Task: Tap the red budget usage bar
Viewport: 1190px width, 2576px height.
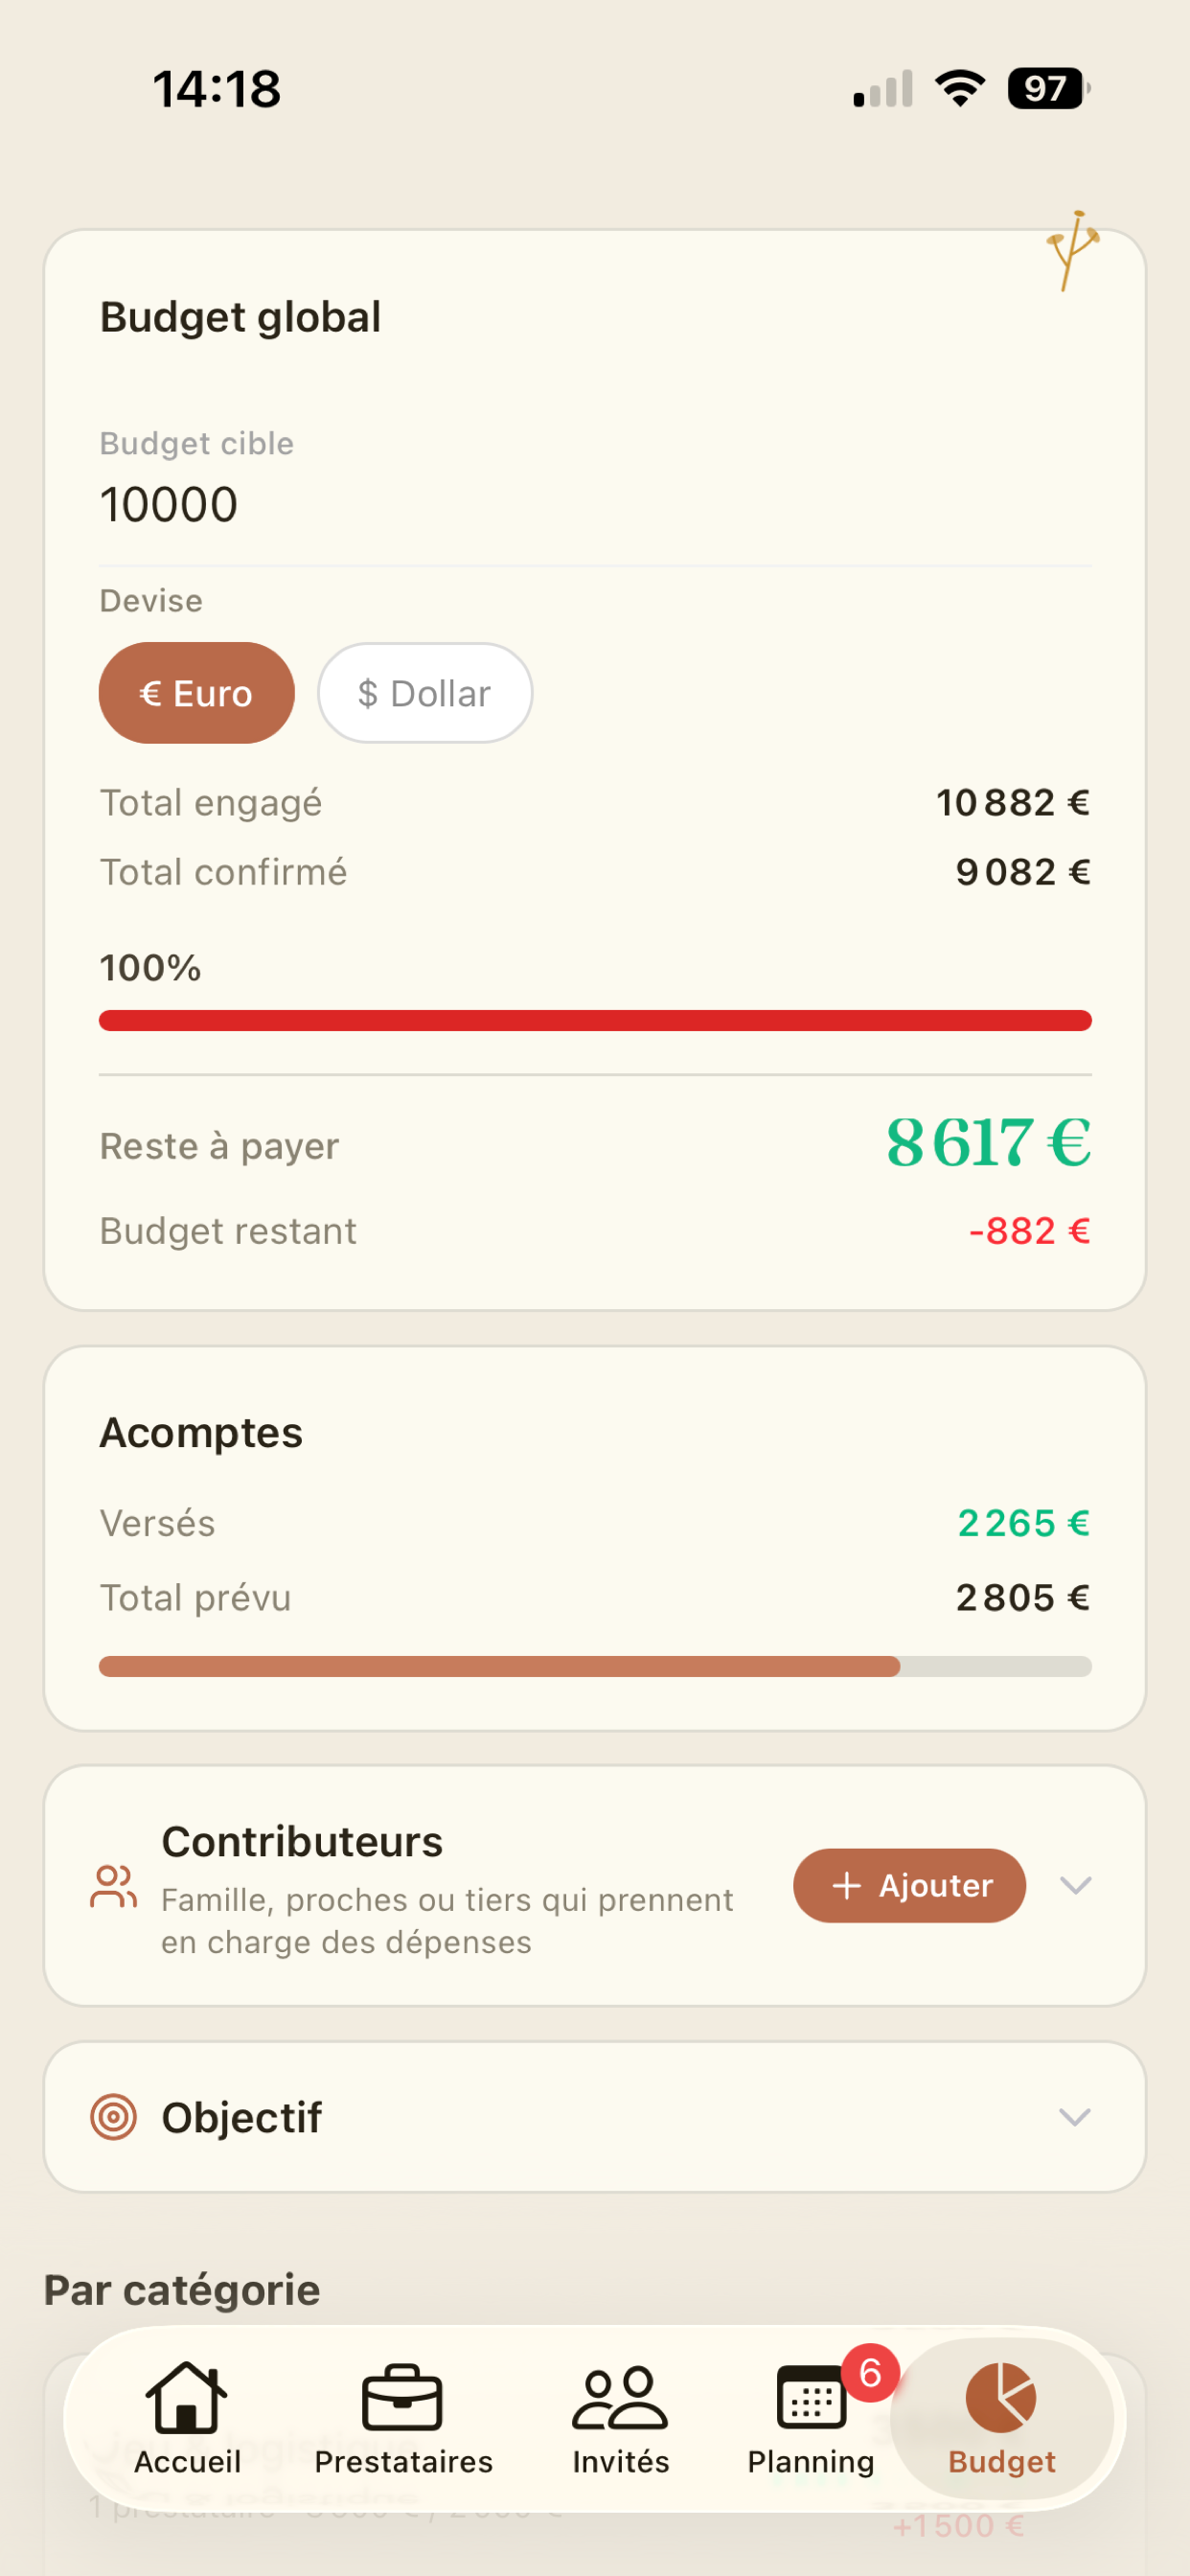Action: (595, 1020)
